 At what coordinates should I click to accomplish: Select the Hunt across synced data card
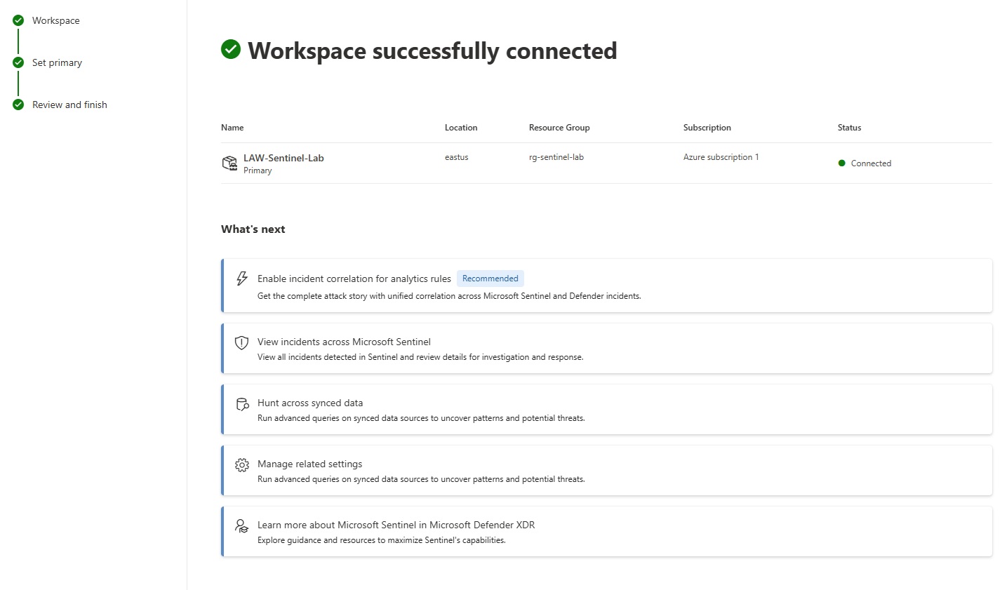[607, 410]
